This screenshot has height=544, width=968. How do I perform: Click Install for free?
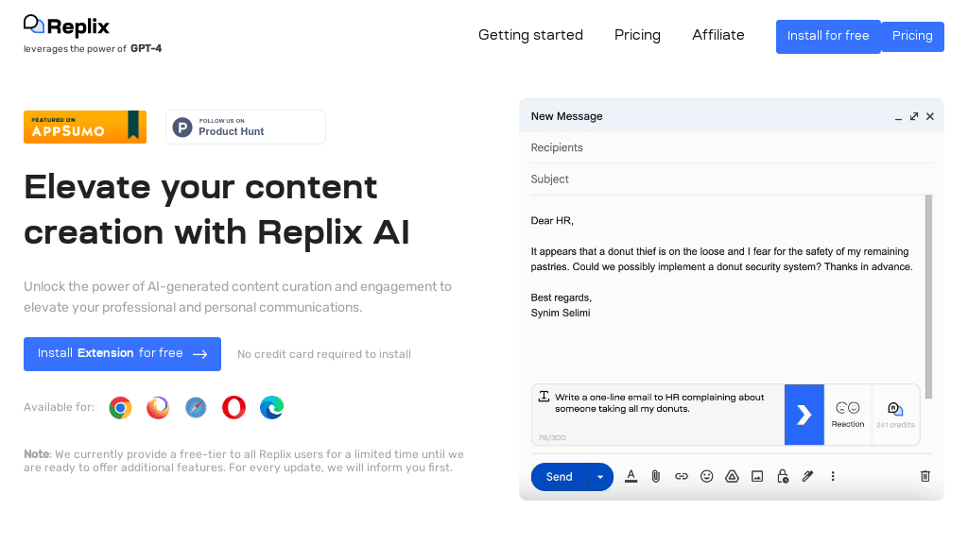[x=828, y=36]
